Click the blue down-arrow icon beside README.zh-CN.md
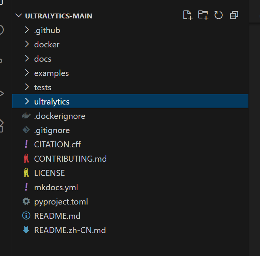This screenshot has width=260, height=256. (26, 230)
